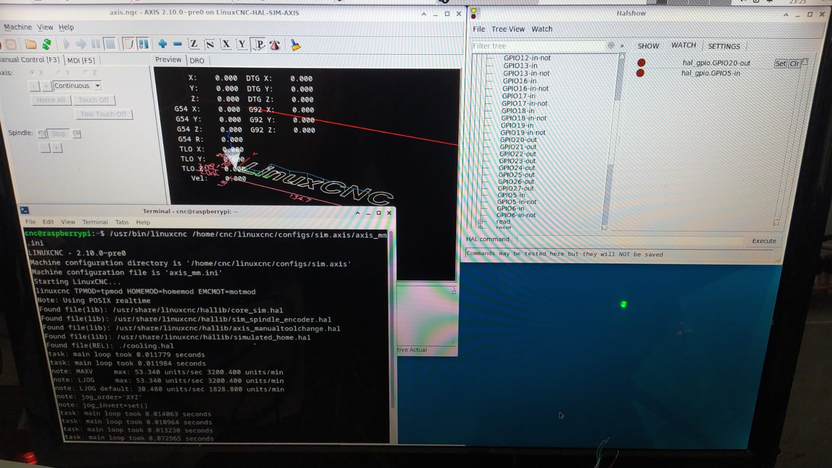Viewport: 832px width, 468px height.
Task: Click Set for hal_gpio.GPIO20-out
Action: [x=780, y=64]
